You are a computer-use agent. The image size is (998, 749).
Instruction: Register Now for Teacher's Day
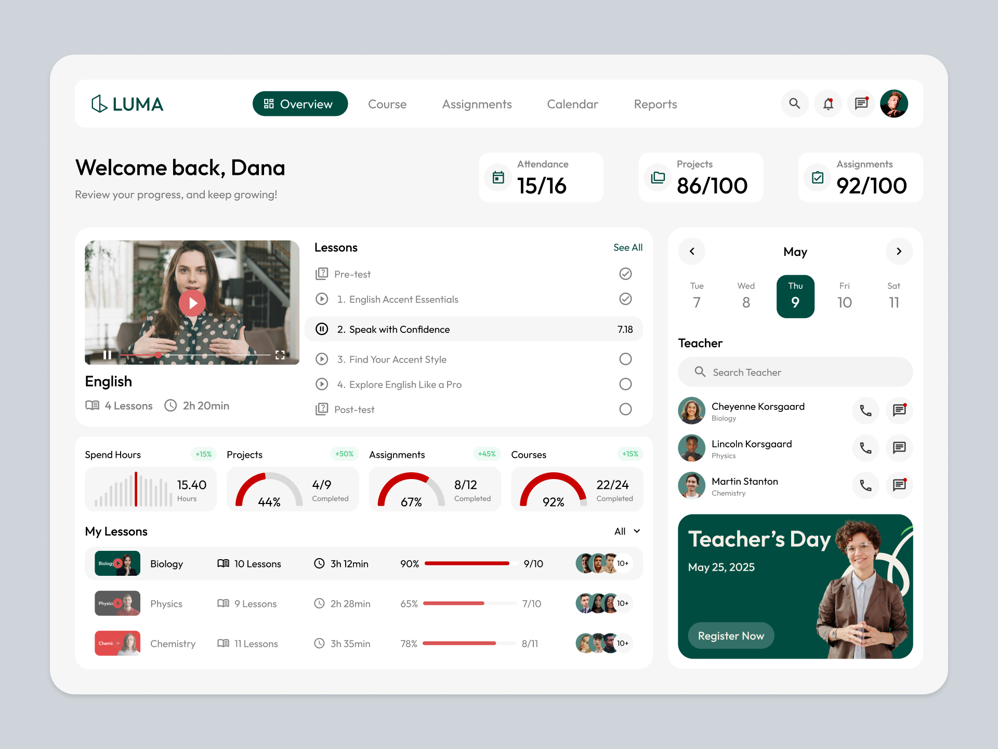tap(731, 635)
